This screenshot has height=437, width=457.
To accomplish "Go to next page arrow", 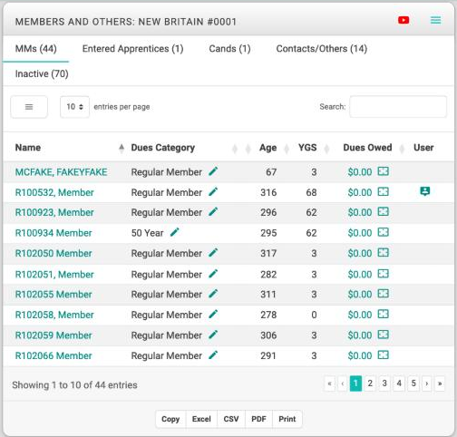I will pos(427,384).
